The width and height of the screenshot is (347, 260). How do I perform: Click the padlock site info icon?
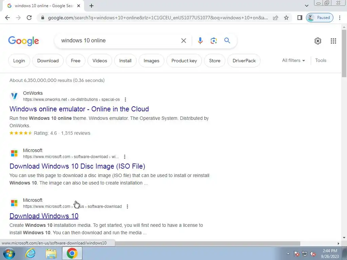43,18
